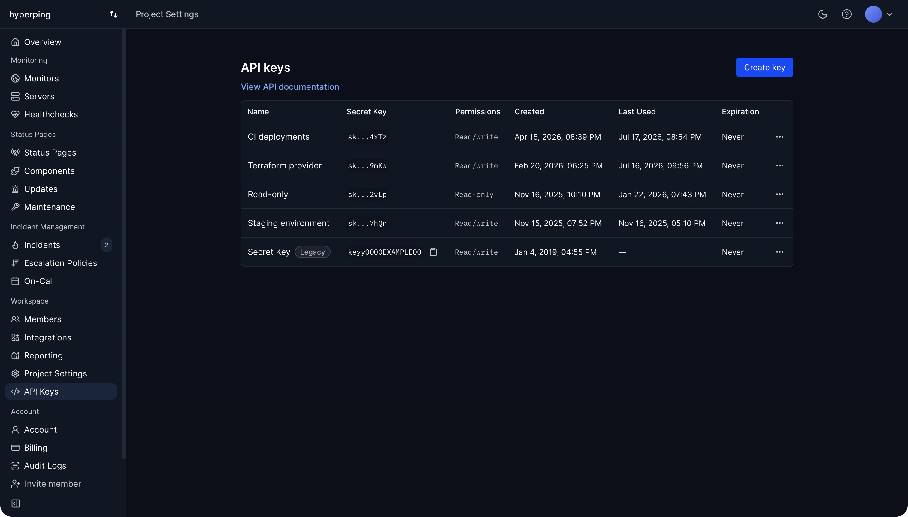Click the Updates siren icon

(x=15, y=189)
